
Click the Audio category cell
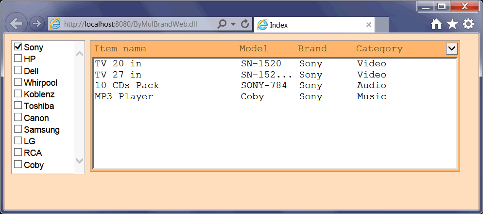point(372,85)
